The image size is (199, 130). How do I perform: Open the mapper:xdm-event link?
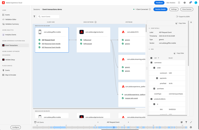[x=132, y=98]
